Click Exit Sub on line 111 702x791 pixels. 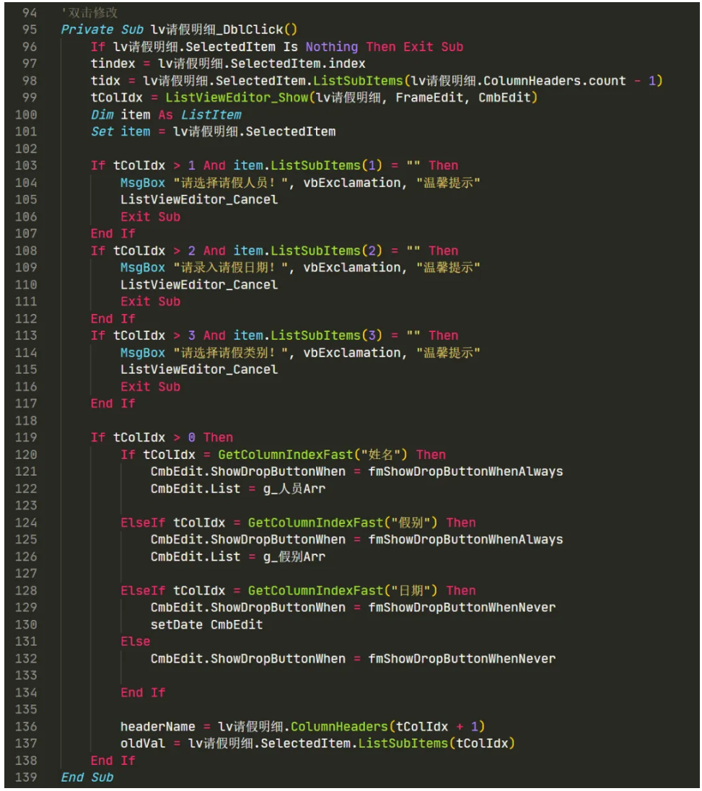coord(150,302)
